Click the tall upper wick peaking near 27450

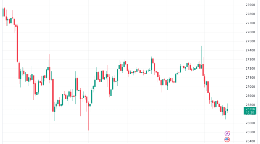click(x=201, y=55)
